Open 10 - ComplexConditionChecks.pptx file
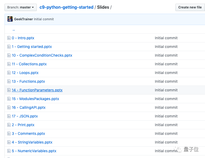 point(42,55)
